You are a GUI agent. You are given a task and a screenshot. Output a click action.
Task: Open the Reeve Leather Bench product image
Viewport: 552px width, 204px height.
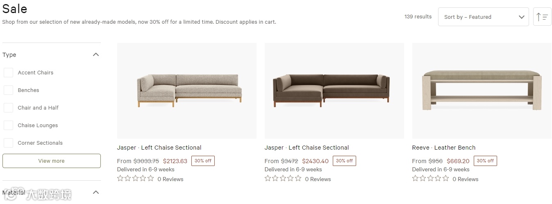tap(482, 91)
